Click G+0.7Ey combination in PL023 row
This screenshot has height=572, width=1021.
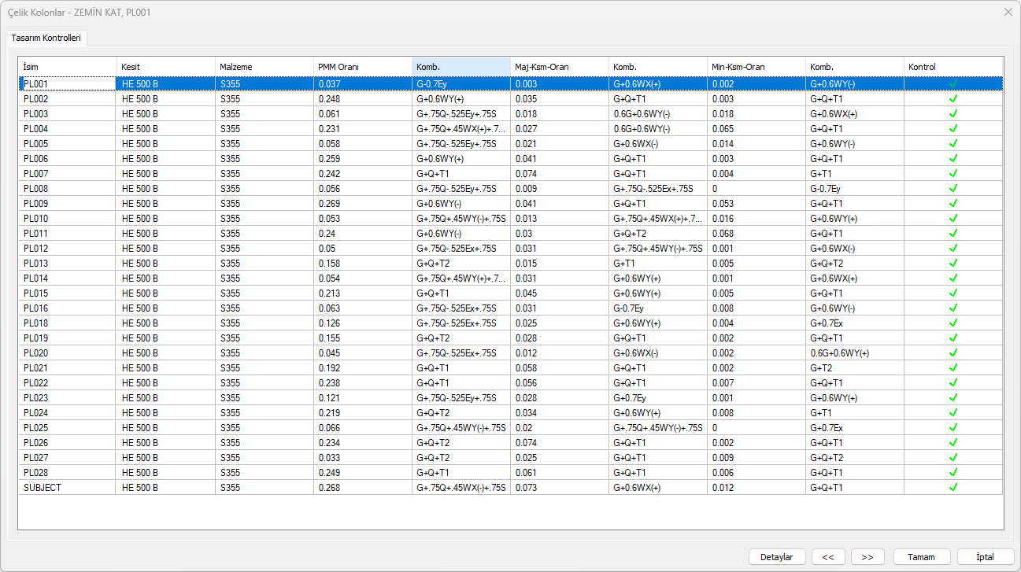click(x=629, y=397)
